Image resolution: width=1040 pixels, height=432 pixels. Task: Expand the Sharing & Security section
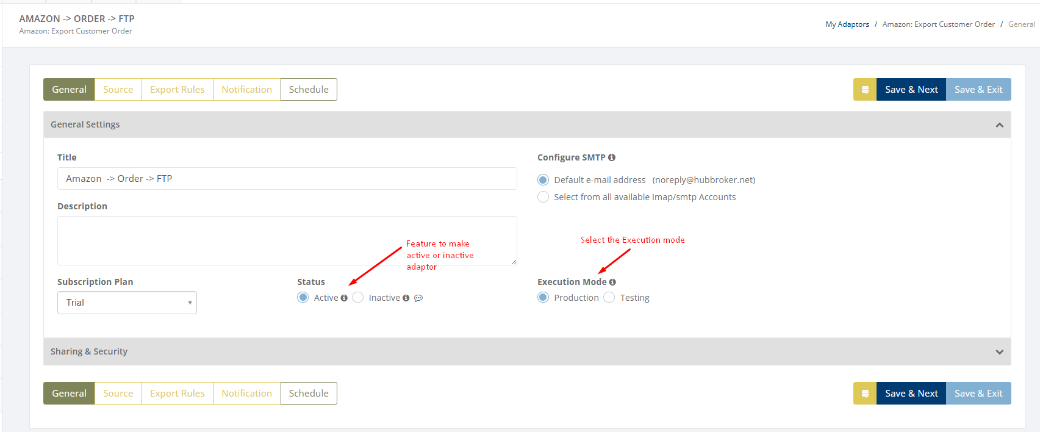point(999,352)
